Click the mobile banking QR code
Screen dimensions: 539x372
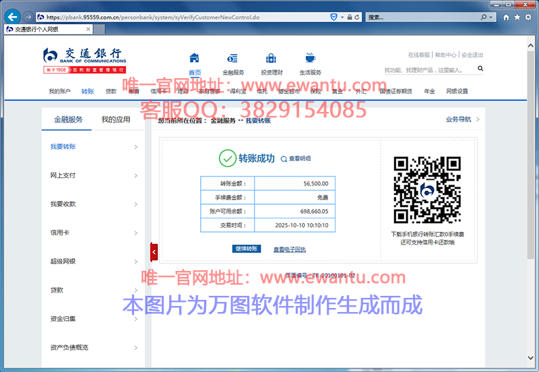pyautogui.click(x=427, y=190)
